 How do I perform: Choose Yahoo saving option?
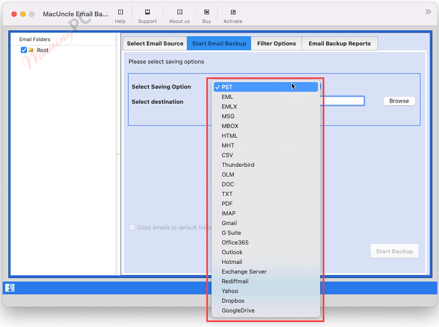tap(266, 291)
